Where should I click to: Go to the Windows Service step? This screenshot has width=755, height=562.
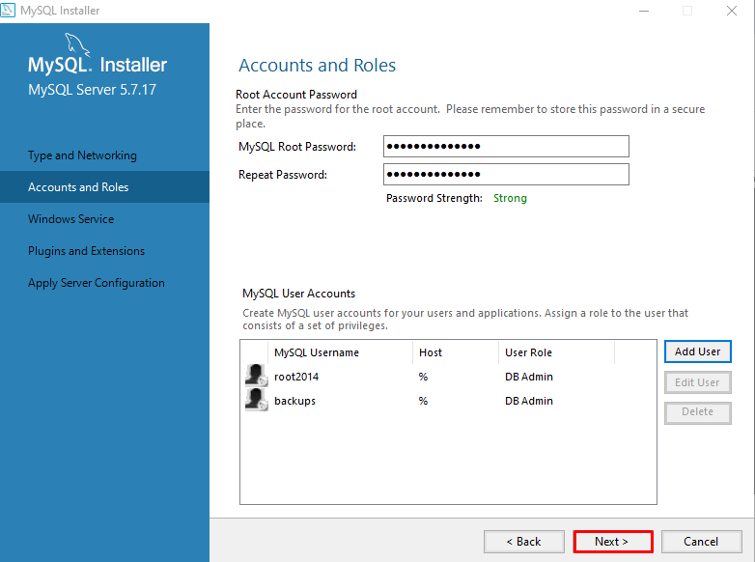coord(71,219)
